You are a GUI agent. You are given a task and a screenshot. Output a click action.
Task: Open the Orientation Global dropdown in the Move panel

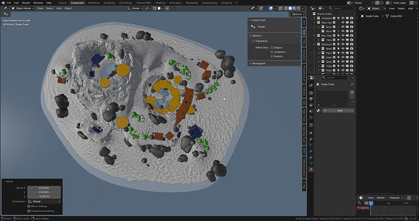(x=44, y=201)
